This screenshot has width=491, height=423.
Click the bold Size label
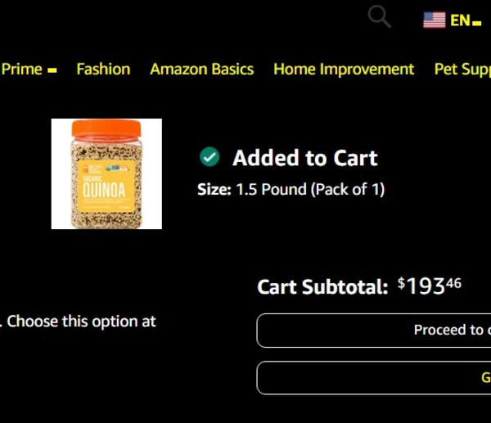(214, 190)
